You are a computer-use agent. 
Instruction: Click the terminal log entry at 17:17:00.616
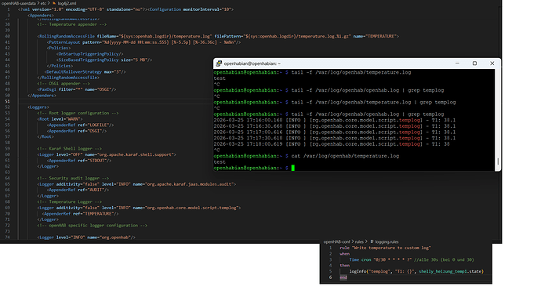pyautogui.click(x=334, y=132)
